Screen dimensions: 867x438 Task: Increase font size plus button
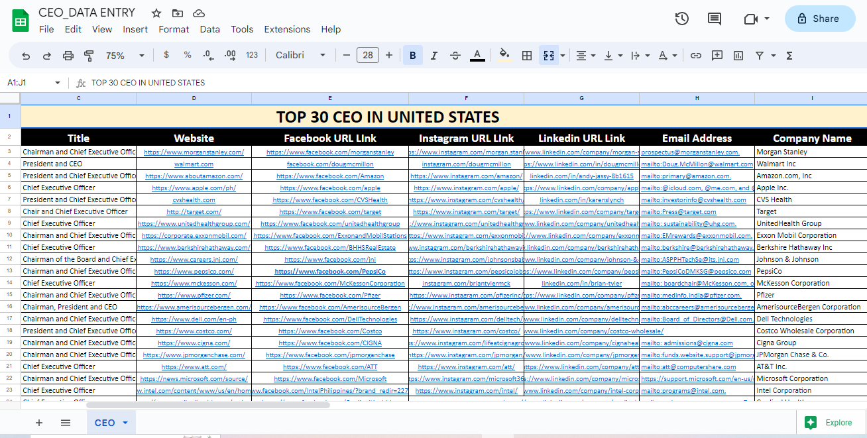point(389,56)
